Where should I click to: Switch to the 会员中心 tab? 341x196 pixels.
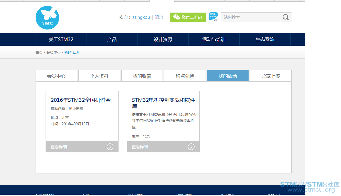pos(56,76)
